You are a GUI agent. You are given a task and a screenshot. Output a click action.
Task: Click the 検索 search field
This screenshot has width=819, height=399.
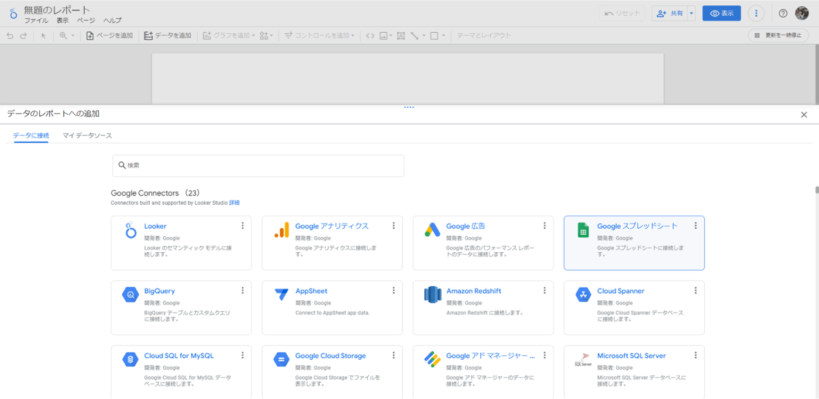(259, 166)
